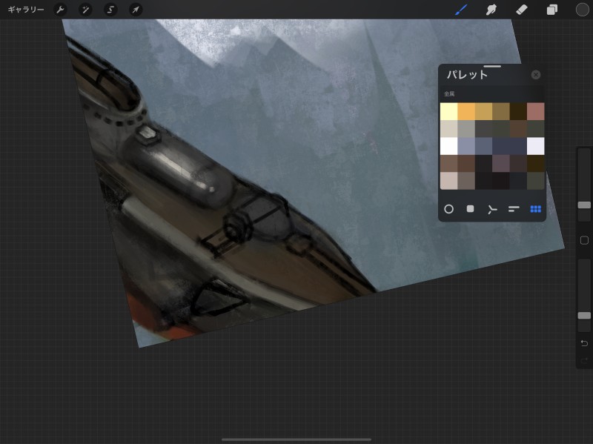
Task: Pick the dusty rose swatch
Action: [535, 111]
